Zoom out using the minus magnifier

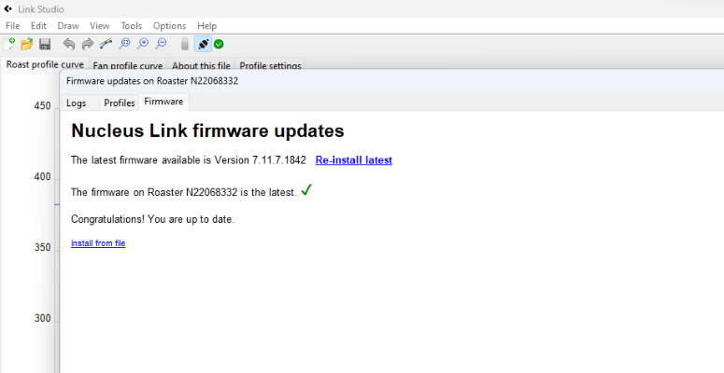161,44
